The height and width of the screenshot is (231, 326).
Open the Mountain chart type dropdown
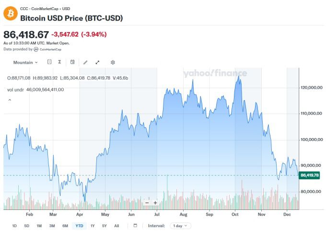pyautogui.click(x=25, y=62)
